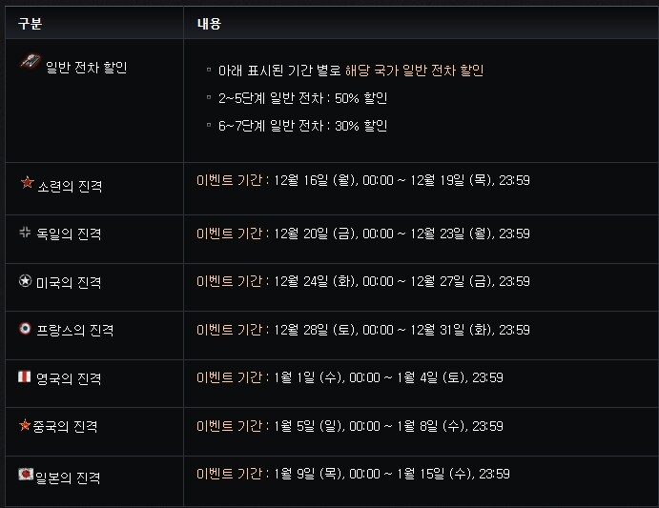Click the American star emblem icon
659x508 pixels.
pyautogui.click(x=25, y=280)
